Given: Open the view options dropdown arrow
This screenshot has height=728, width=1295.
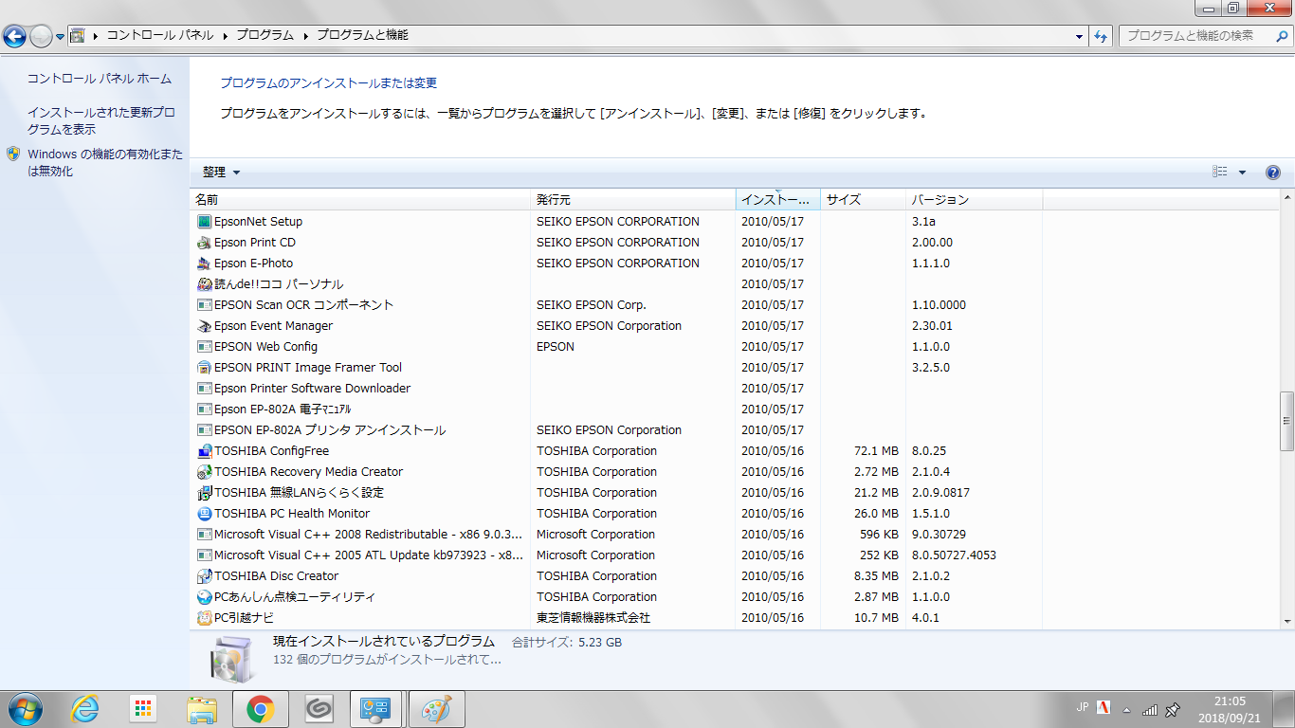Looking at the screenshot, I should pyautogui.click(x=1242, y=173).
